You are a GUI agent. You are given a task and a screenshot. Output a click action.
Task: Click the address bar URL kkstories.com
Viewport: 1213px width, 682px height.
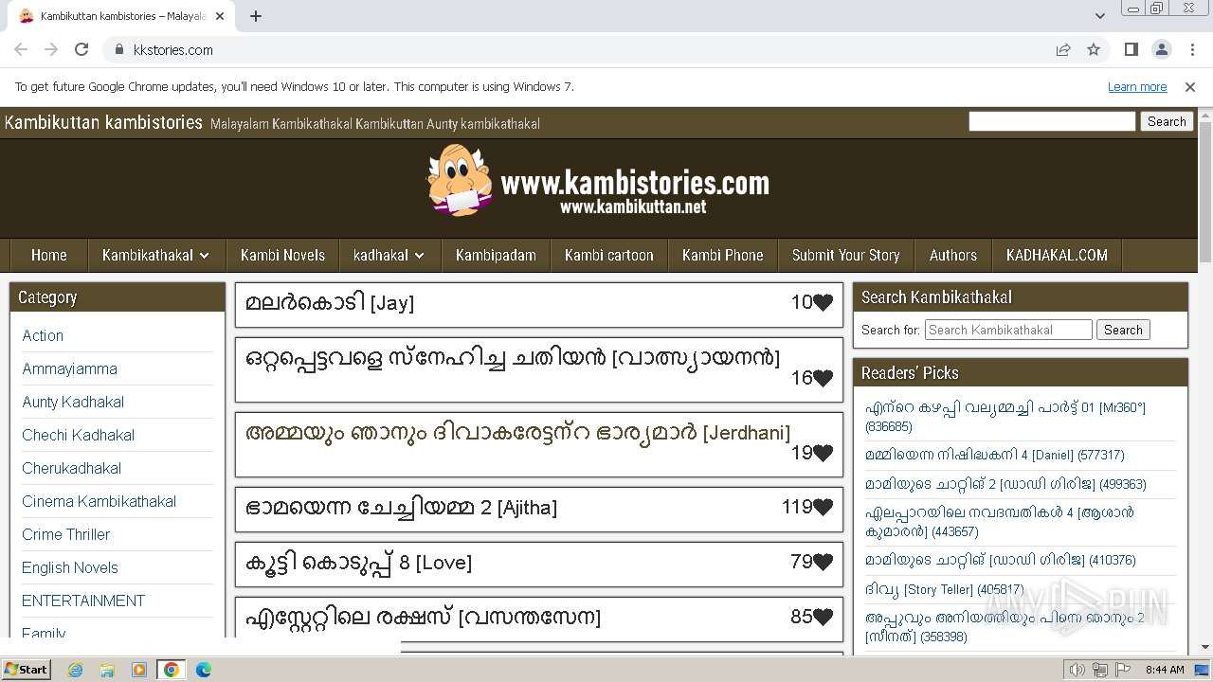pos(173,49)
